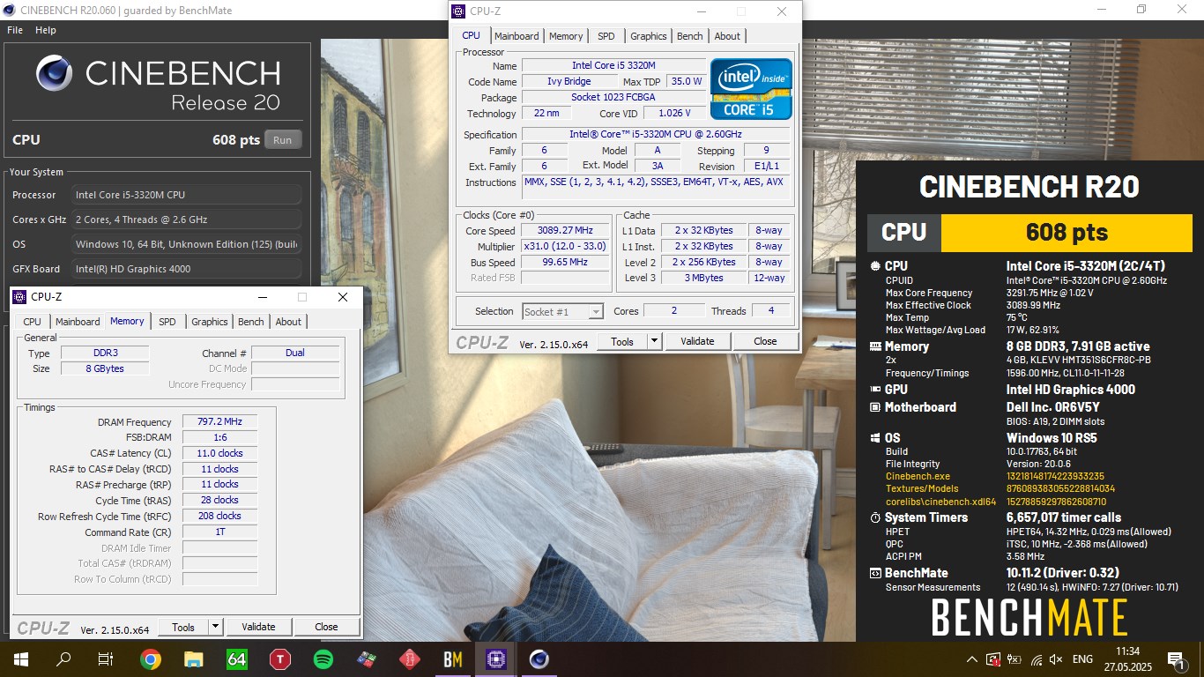1204x677 pixels.
Task: Click CAS# Latency value 11.0 clocks
Action: 219,453
